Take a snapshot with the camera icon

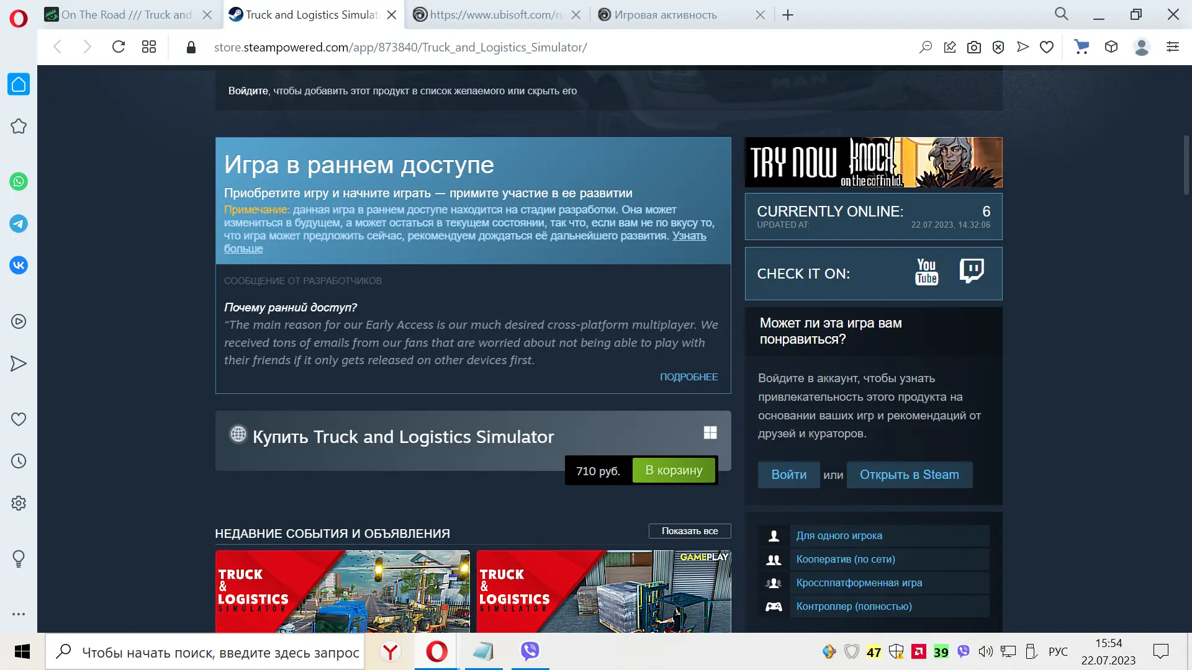[974, 47]
